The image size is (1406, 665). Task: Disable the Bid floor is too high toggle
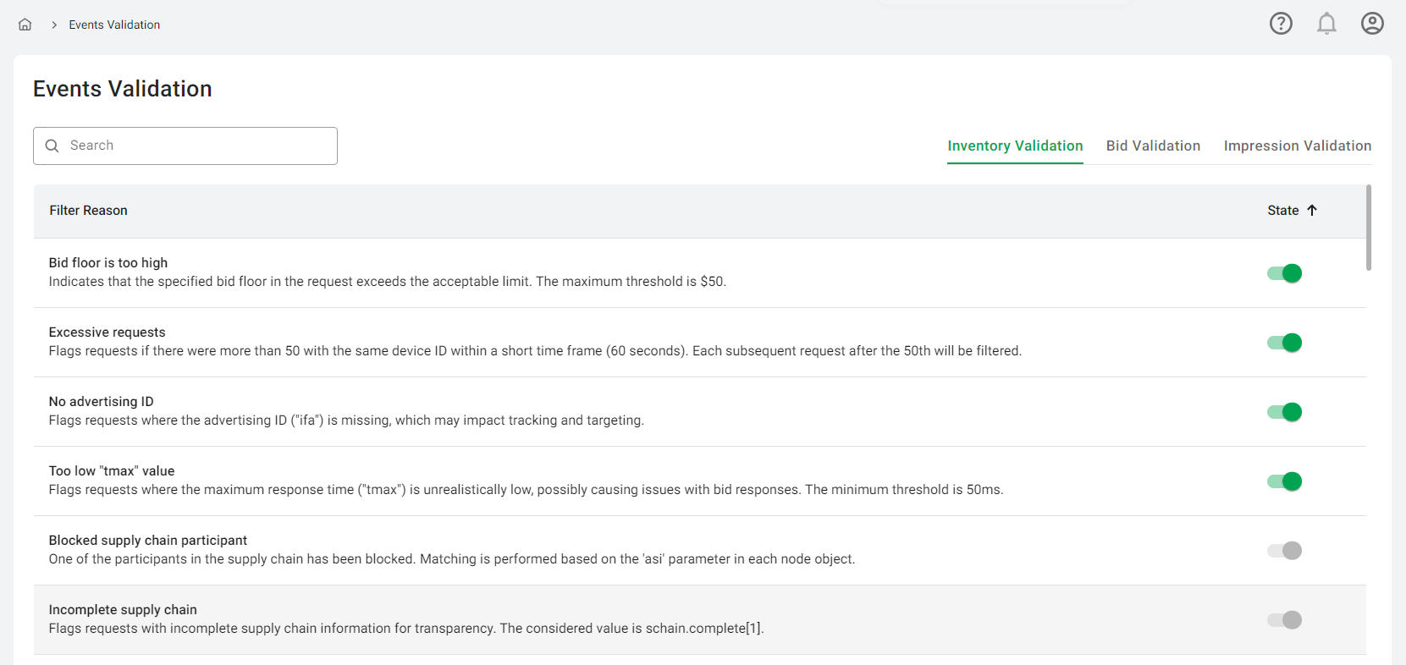[1284, 273]
